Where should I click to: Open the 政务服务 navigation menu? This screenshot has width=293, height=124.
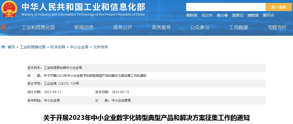click(x=161, y=27)
